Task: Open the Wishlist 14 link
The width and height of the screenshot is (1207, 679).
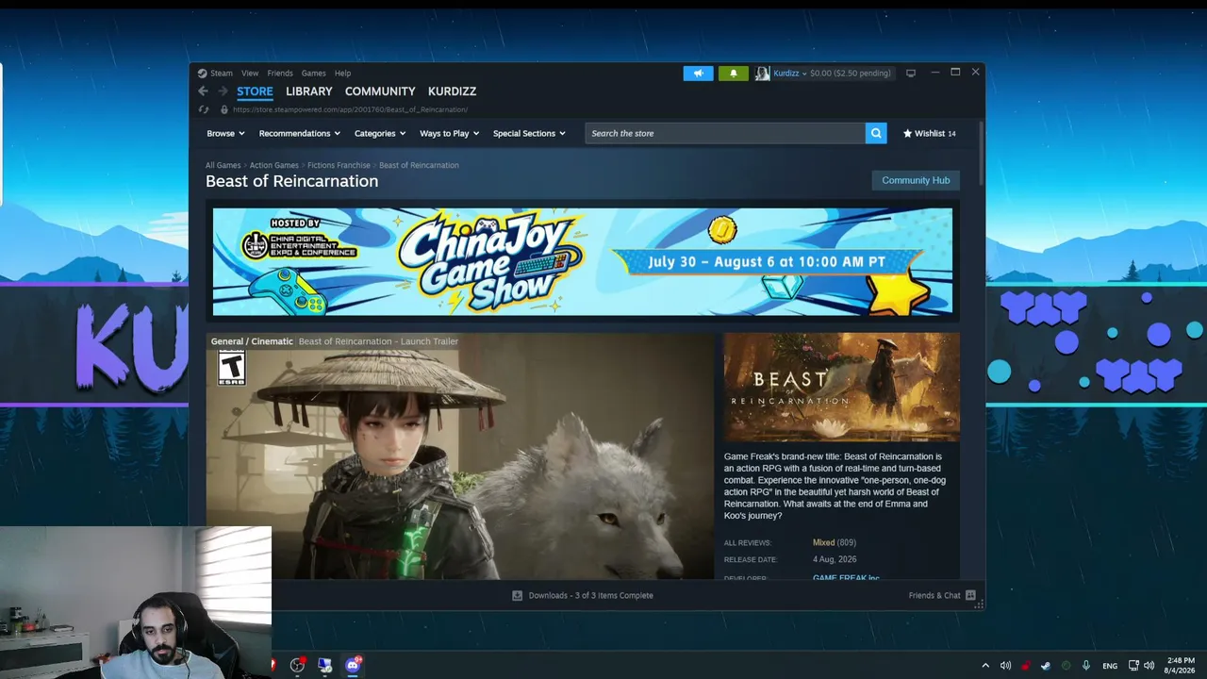Action: pos(930,133)
